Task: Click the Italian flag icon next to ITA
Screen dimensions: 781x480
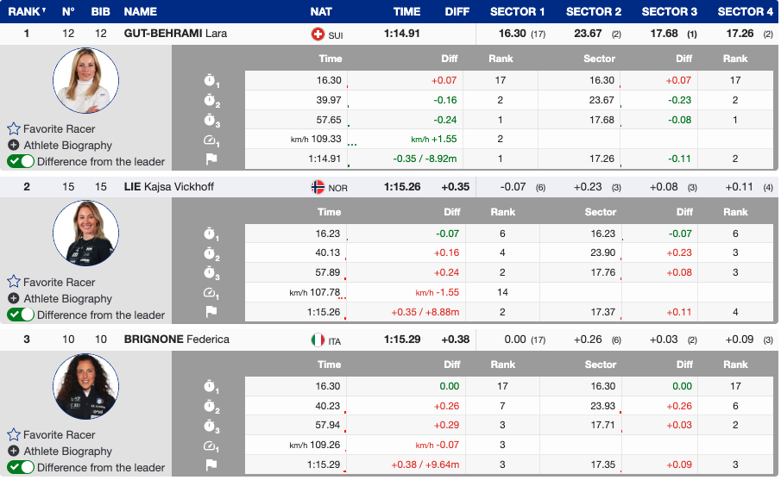Action: point(318,340)
